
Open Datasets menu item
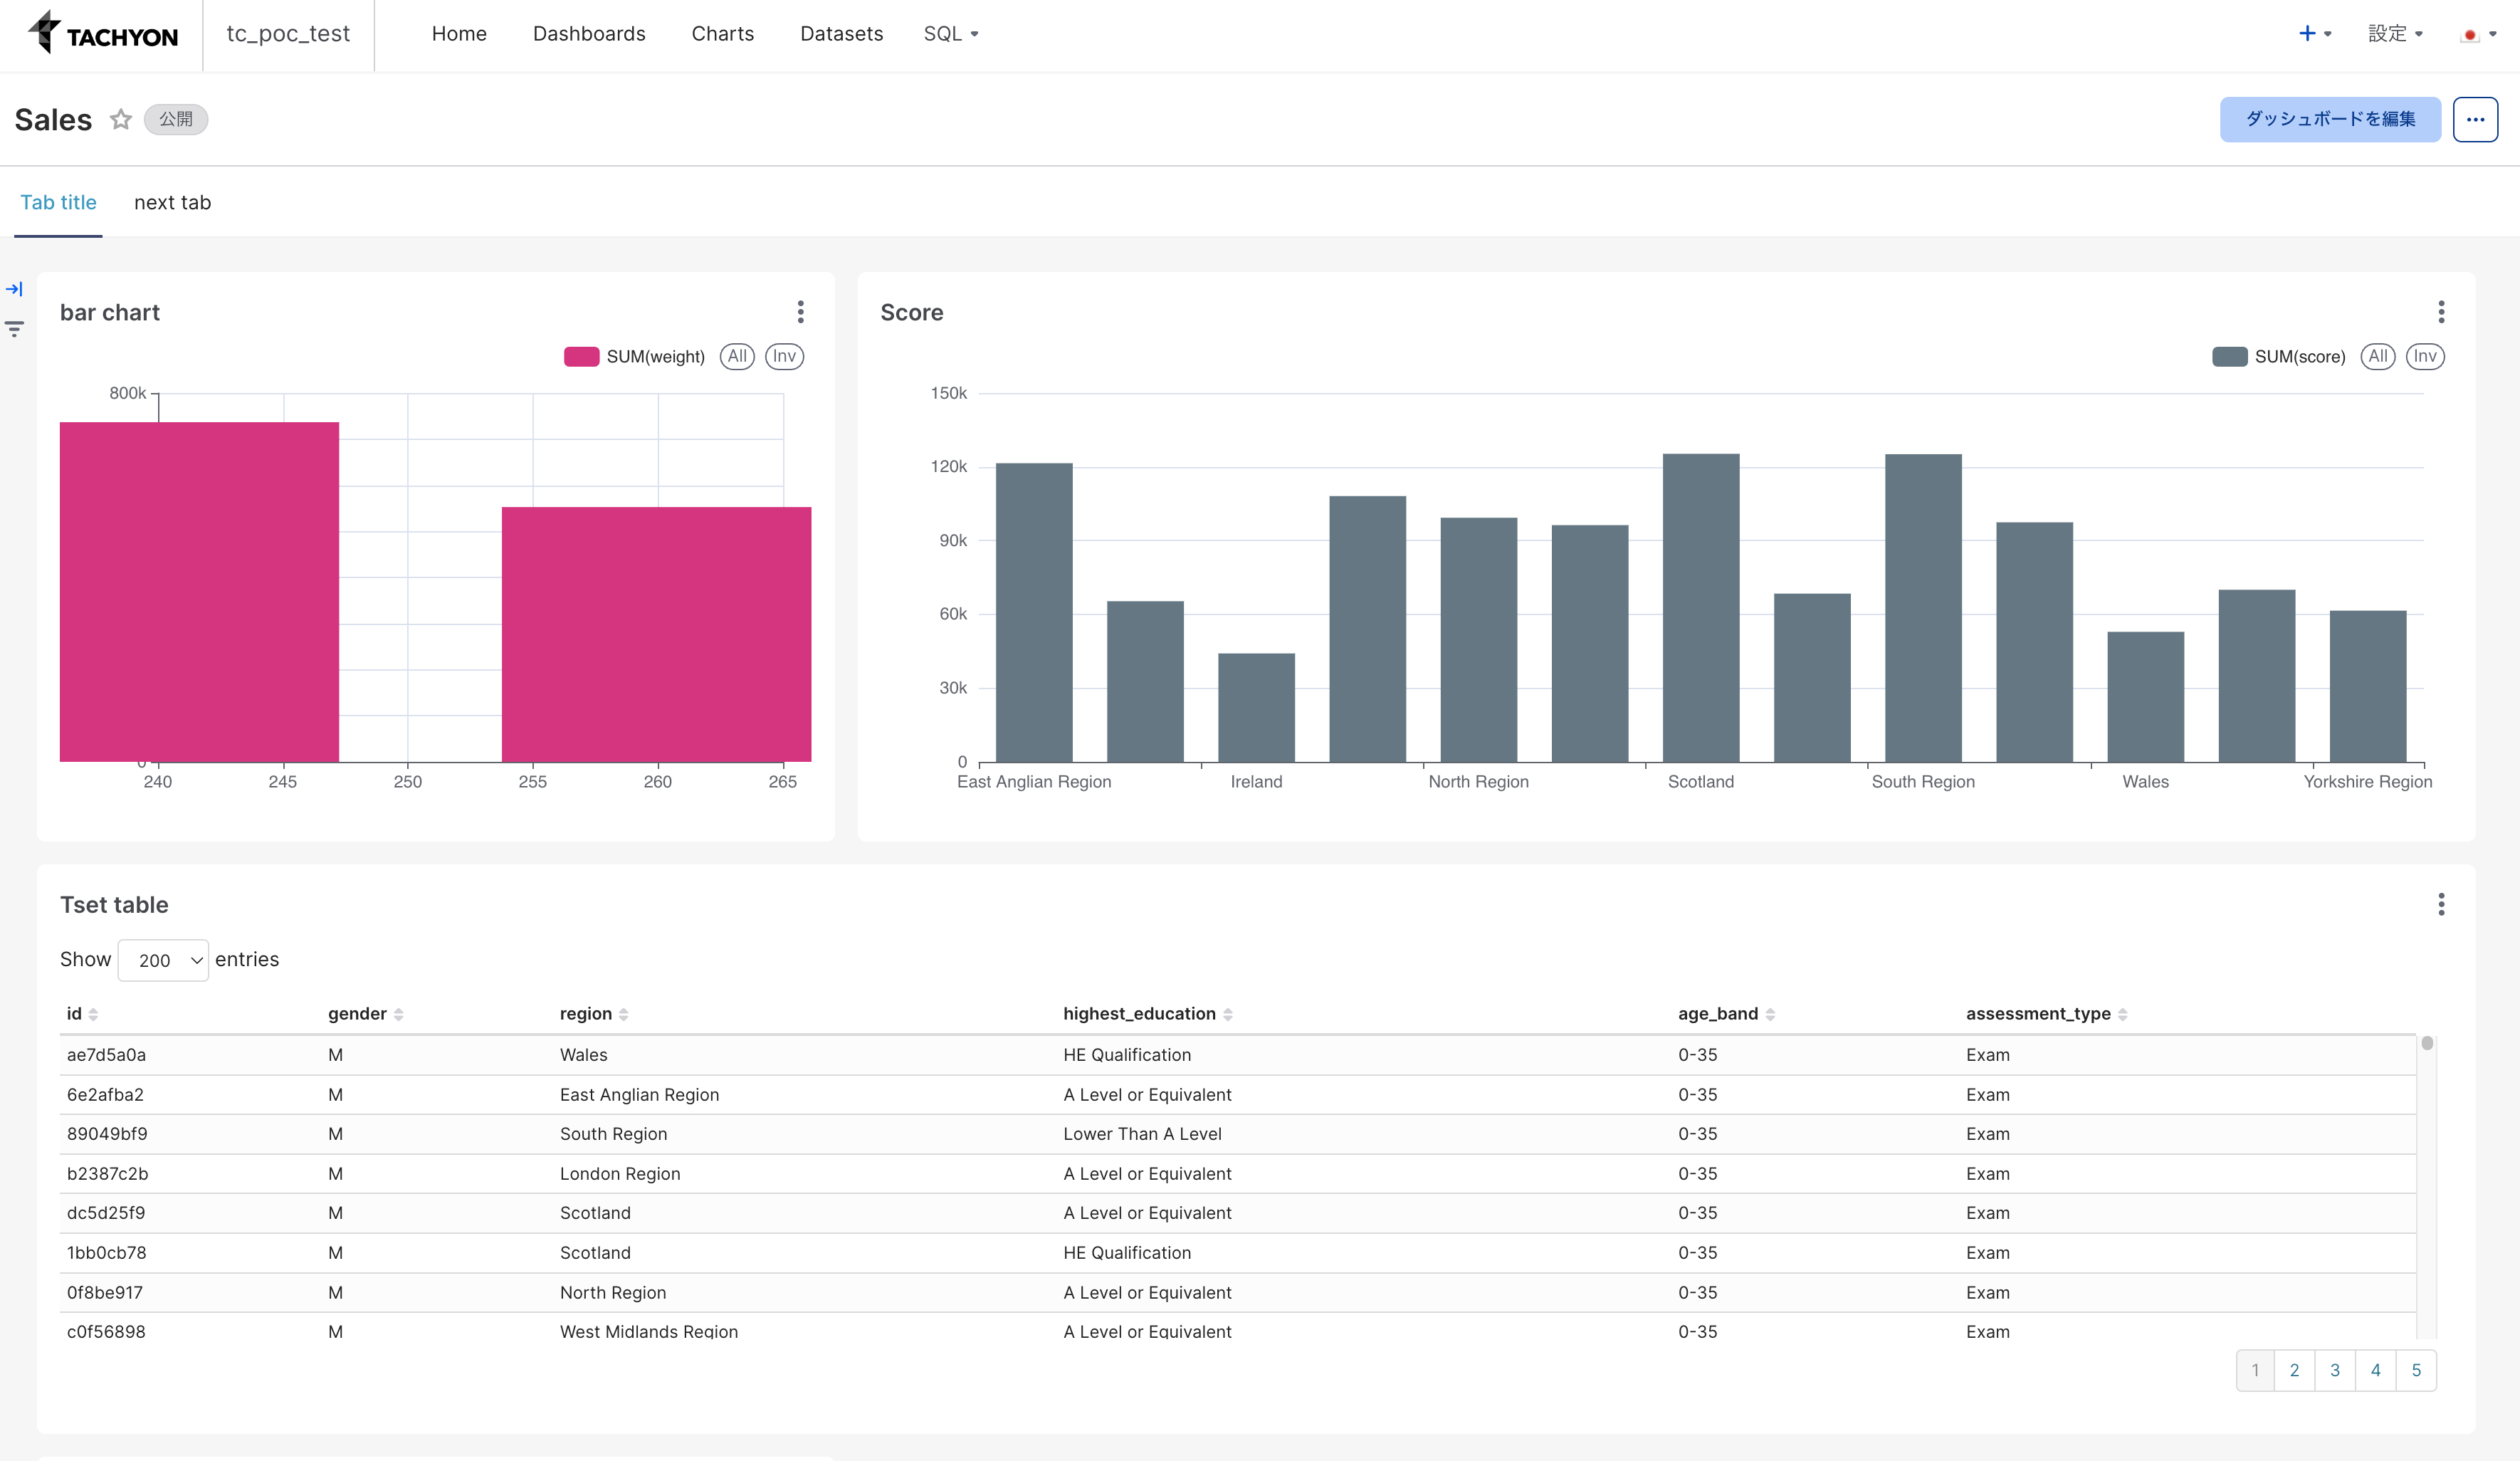tap(841, 33)
